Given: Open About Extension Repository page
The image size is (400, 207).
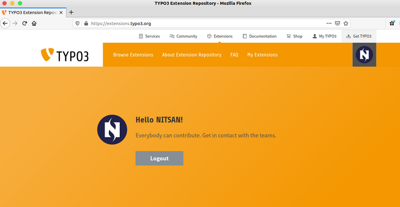Looking at the screenshot, I should pyautogui.click(x=192, y=55).
